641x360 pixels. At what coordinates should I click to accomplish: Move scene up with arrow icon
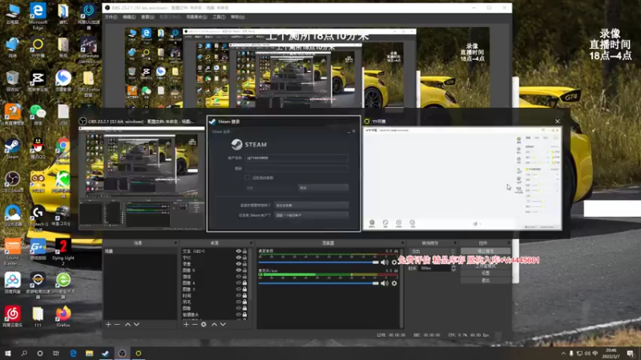127,324
